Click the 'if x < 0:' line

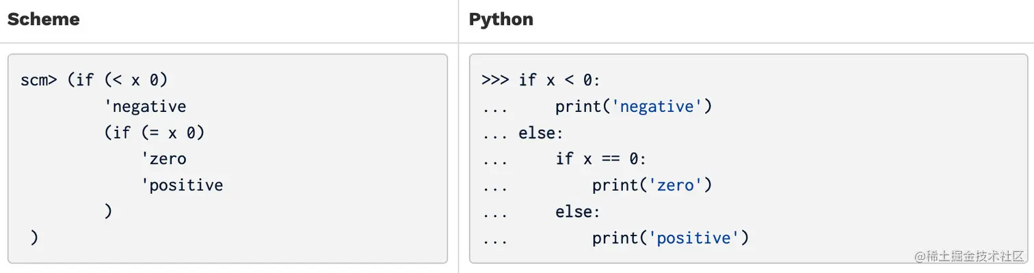click(x=559, y=81)
